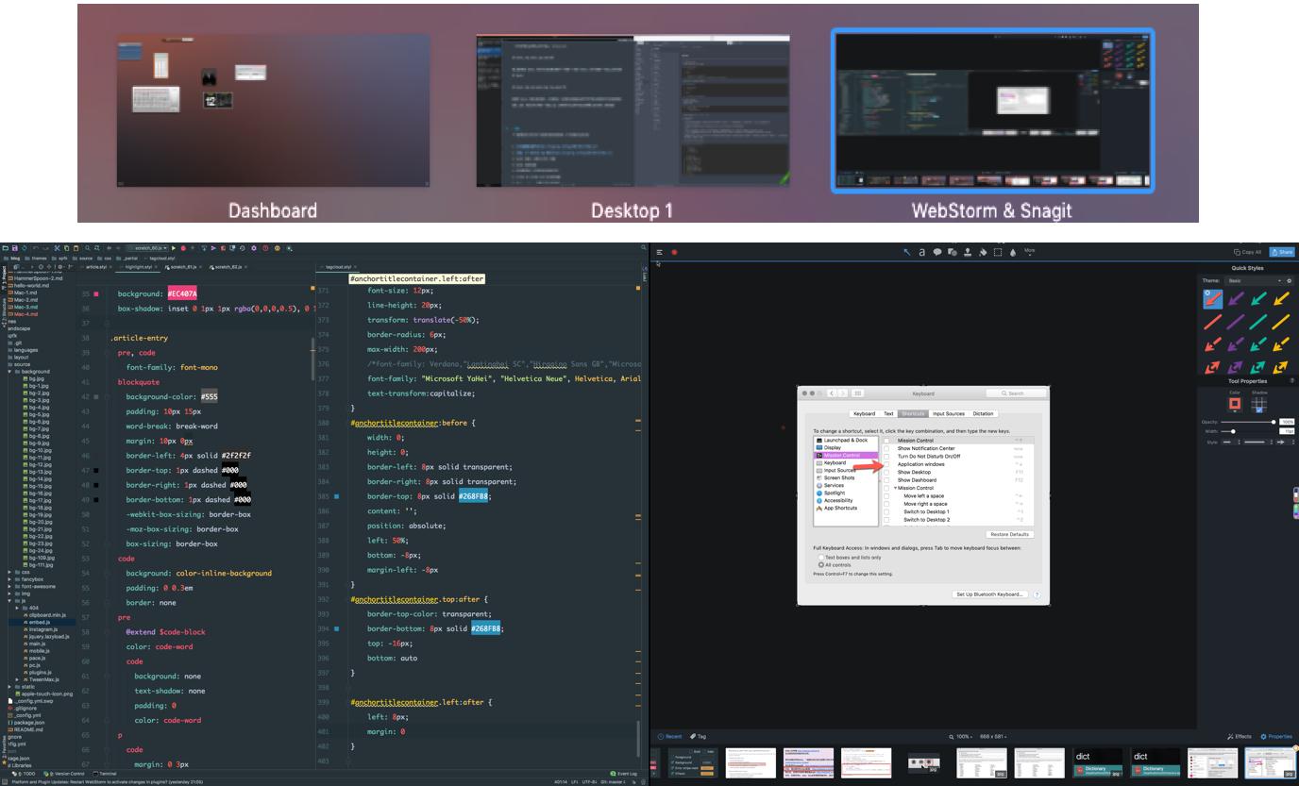Image resolution: width=1299 pixels, height=786 pixels.
Task: Open the Snagit sidebar hamburger menu
Action: (x=660, y=252)
